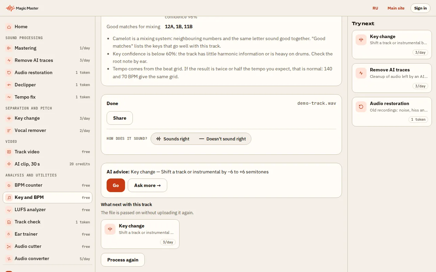Click the red Go button
Image resolution: width=436 pixels, height=272 pixels.
tap(116, 185)
